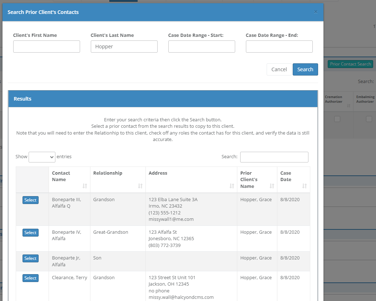This screenshot has height=301, width=376.
Task: Click the blue Search button
Action: tap(305, 69)
